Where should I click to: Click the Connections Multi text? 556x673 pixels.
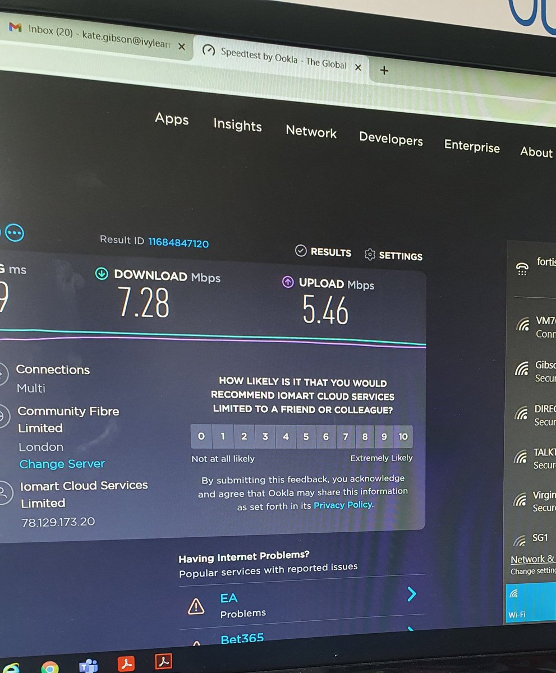pos(52,379)
